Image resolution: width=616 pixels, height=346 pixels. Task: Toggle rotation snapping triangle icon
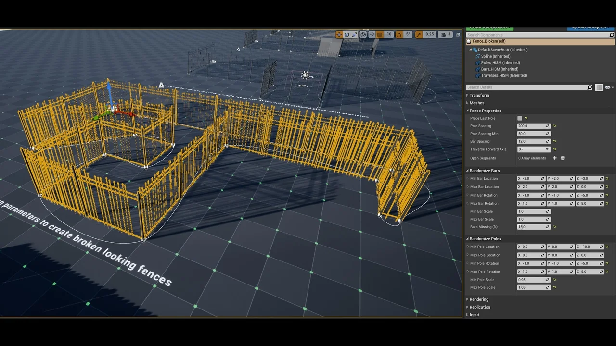[398, 34]
